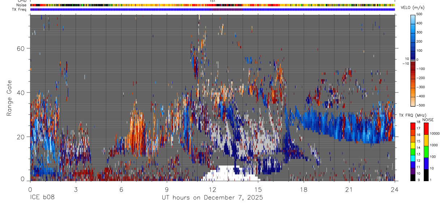444x205 pixels.
Task: Click the 18 tick on TX FRQ legend
Action: 419,123
